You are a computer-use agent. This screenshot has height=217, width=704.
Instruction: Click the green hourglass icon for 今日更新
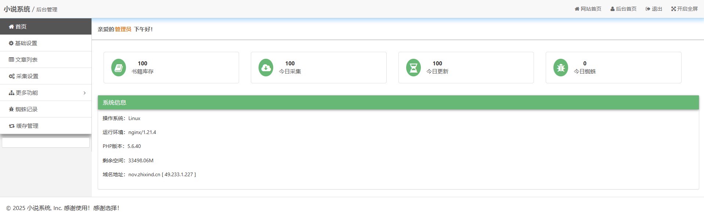414,68
